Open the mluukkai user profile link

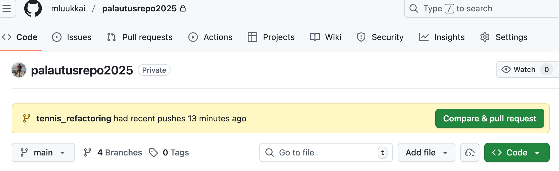[x=68, y=8]
